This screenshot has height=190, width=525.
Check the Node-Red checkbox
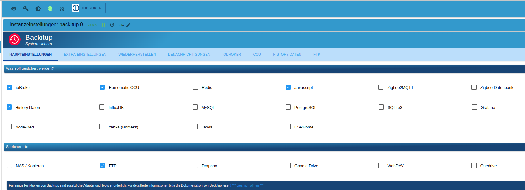tap(9, 127)
